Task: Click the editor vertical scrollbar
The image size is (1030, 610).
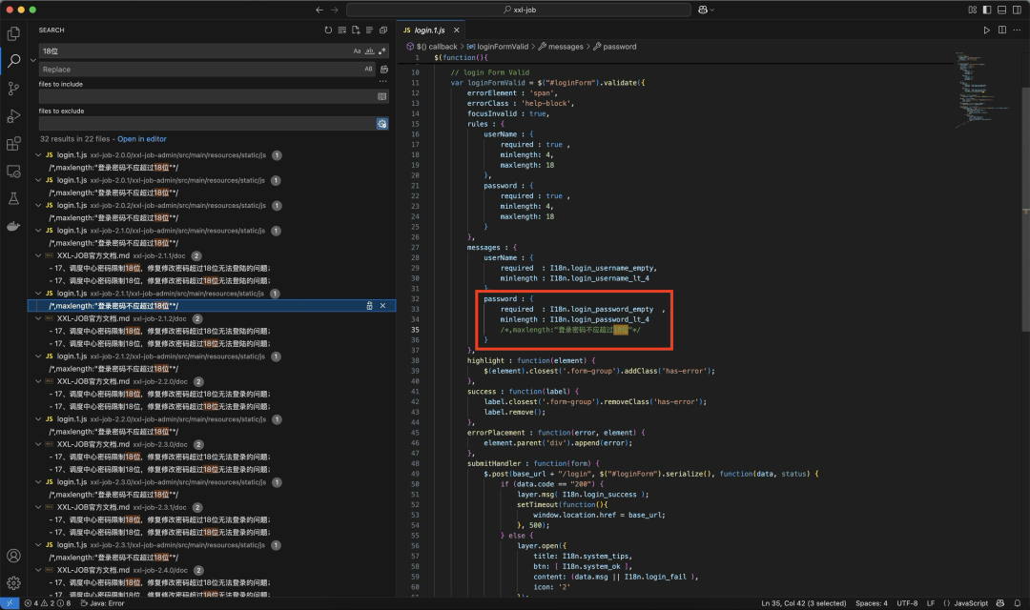Action: click(1025, 209)
